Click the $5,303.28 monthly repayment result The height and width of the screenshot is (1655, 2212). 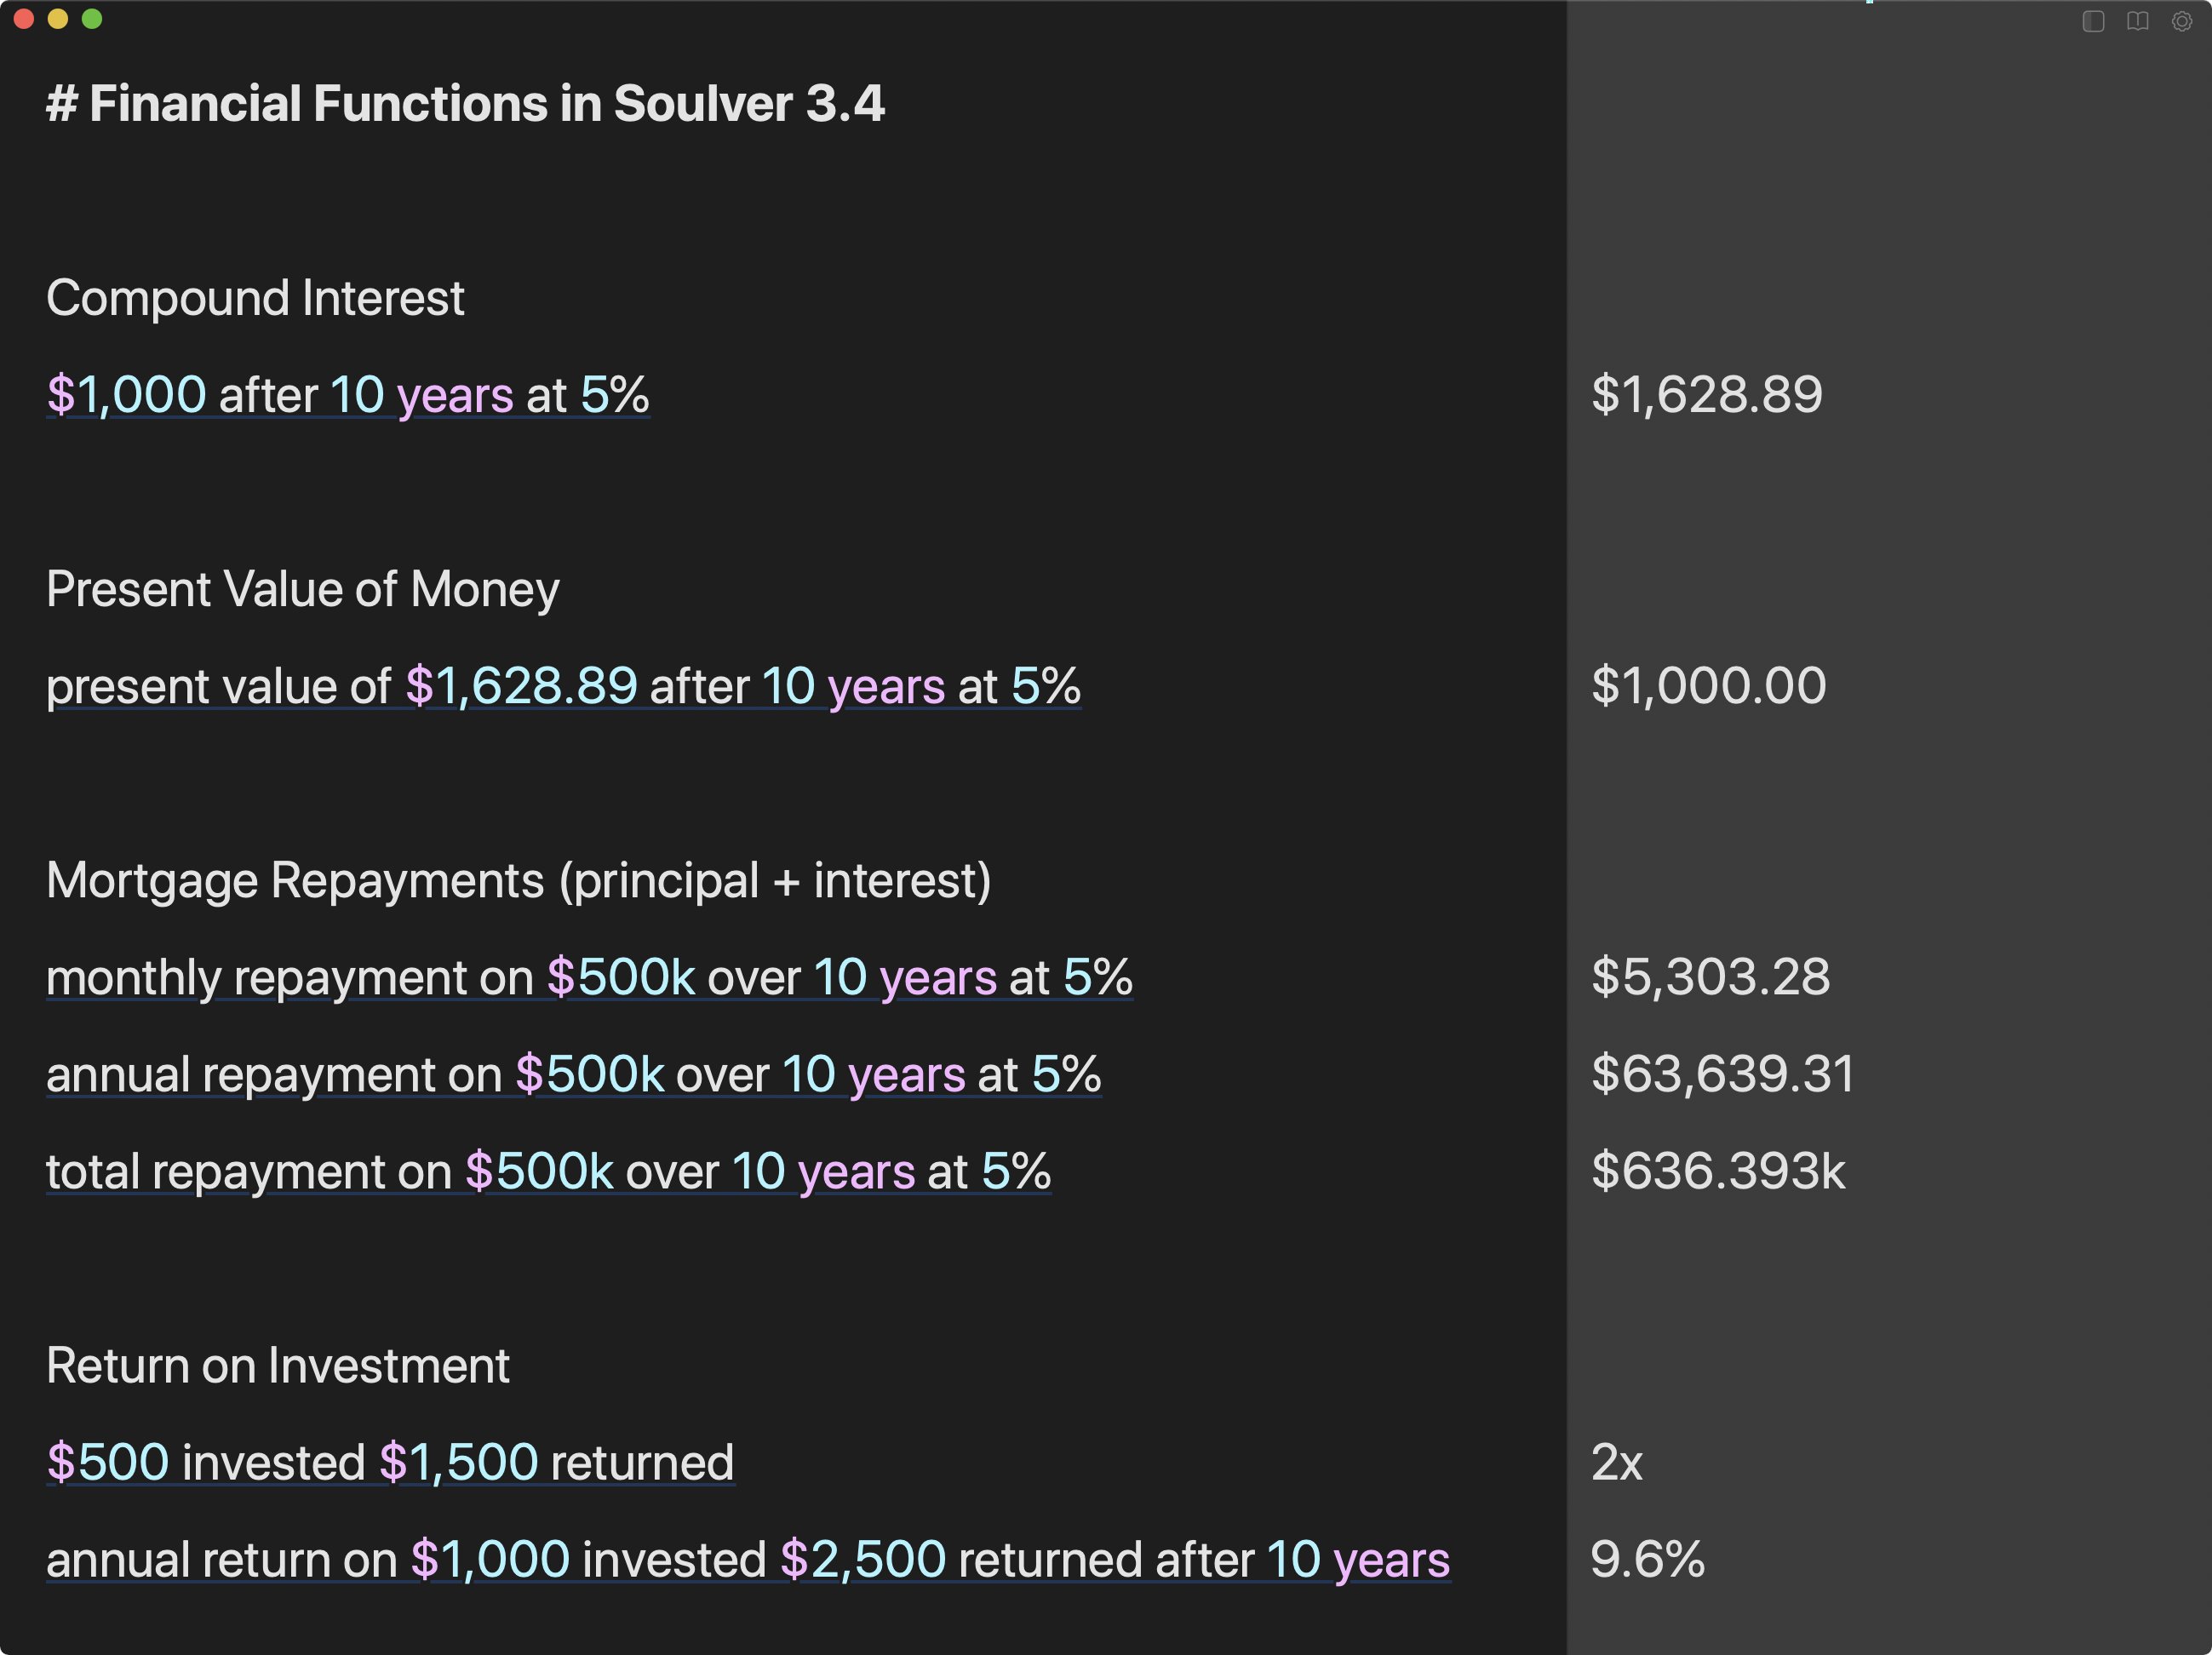1711,977
